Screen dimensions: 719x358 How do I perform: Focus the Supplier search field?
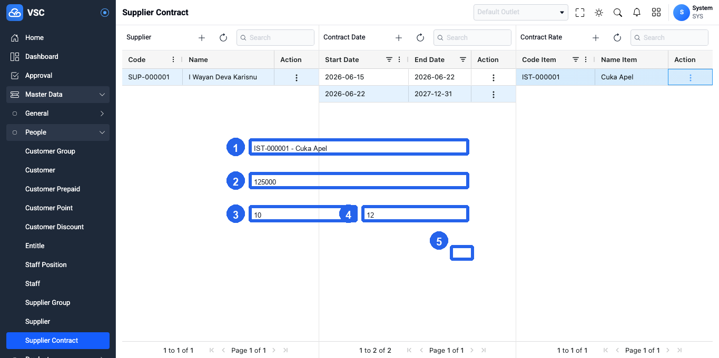point(275,37)
